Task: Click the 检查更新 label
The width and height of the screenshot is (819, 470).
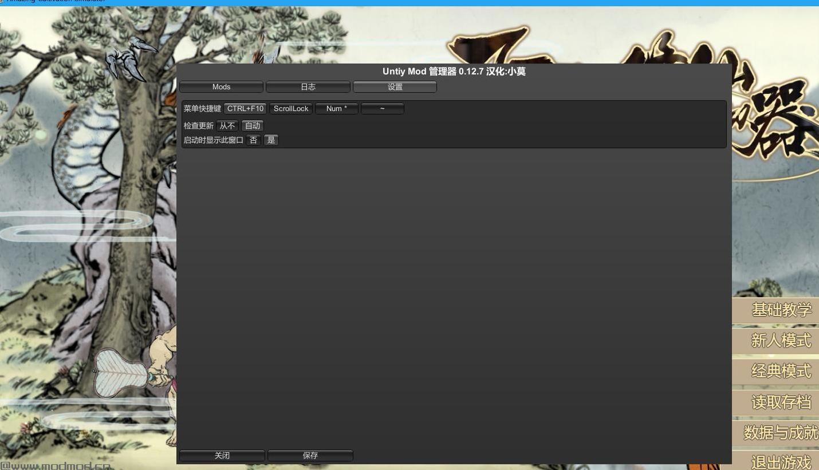Action: click(198, 126)
